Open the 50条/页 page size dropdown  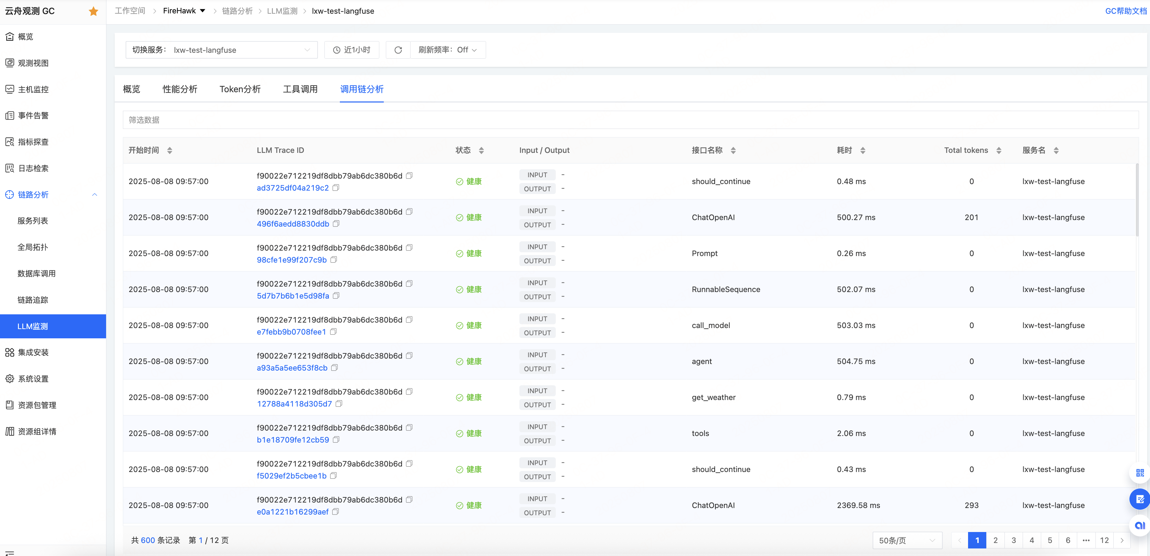tap(907, 540)
